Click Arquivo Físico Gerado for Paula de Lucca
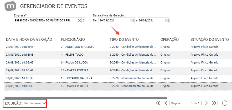The width and height of the screenshot is (232, 110). (x=204, y=62)
